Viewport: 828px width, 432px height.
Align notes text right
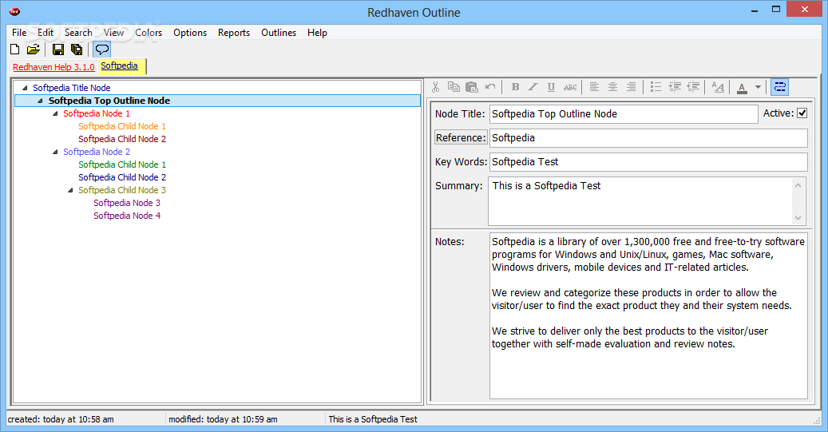[631, 87]
